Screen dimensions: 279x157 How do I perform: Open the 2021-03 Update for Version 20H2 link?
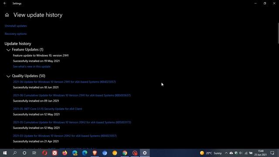pos(65,136)
